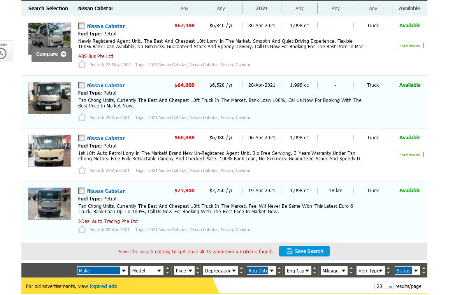This screenshot has width=455, height=295.
Task: Check the compare box on $71,800 Cabstar
Action: (x=81, y=191)
